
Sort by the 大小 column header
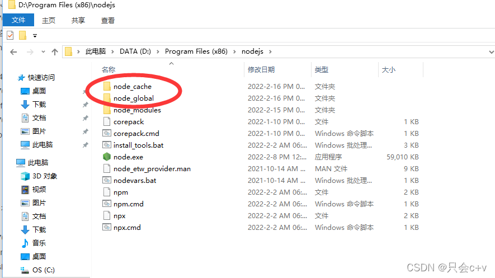(389, 69)
